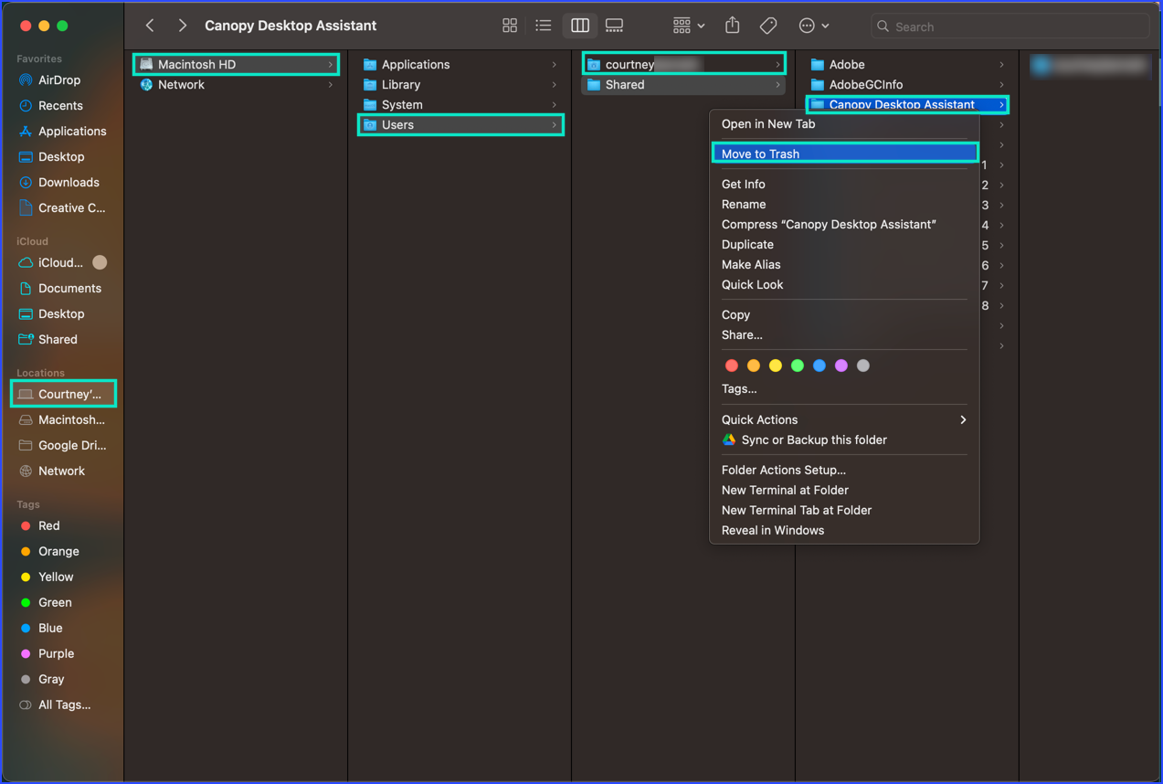Choose Reveal in Windows
The width and height of the screenshot is (1163, 784).
[x=844, y=531]
